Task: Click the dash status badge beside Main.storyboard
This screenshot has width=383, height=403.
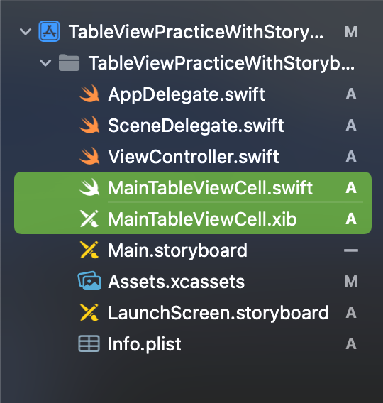Action: pyautogui.click(x=351, y=250)
